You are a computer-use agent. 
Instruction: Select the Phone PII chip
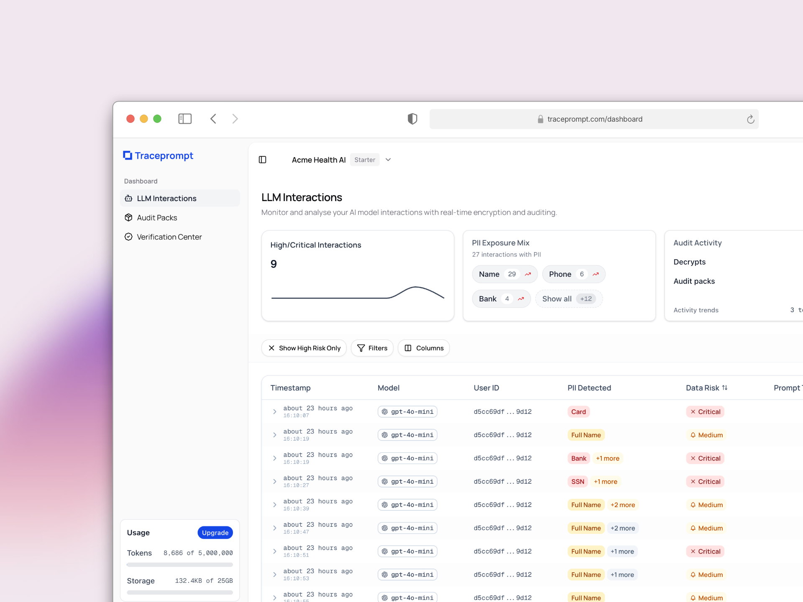coord(573,274)
